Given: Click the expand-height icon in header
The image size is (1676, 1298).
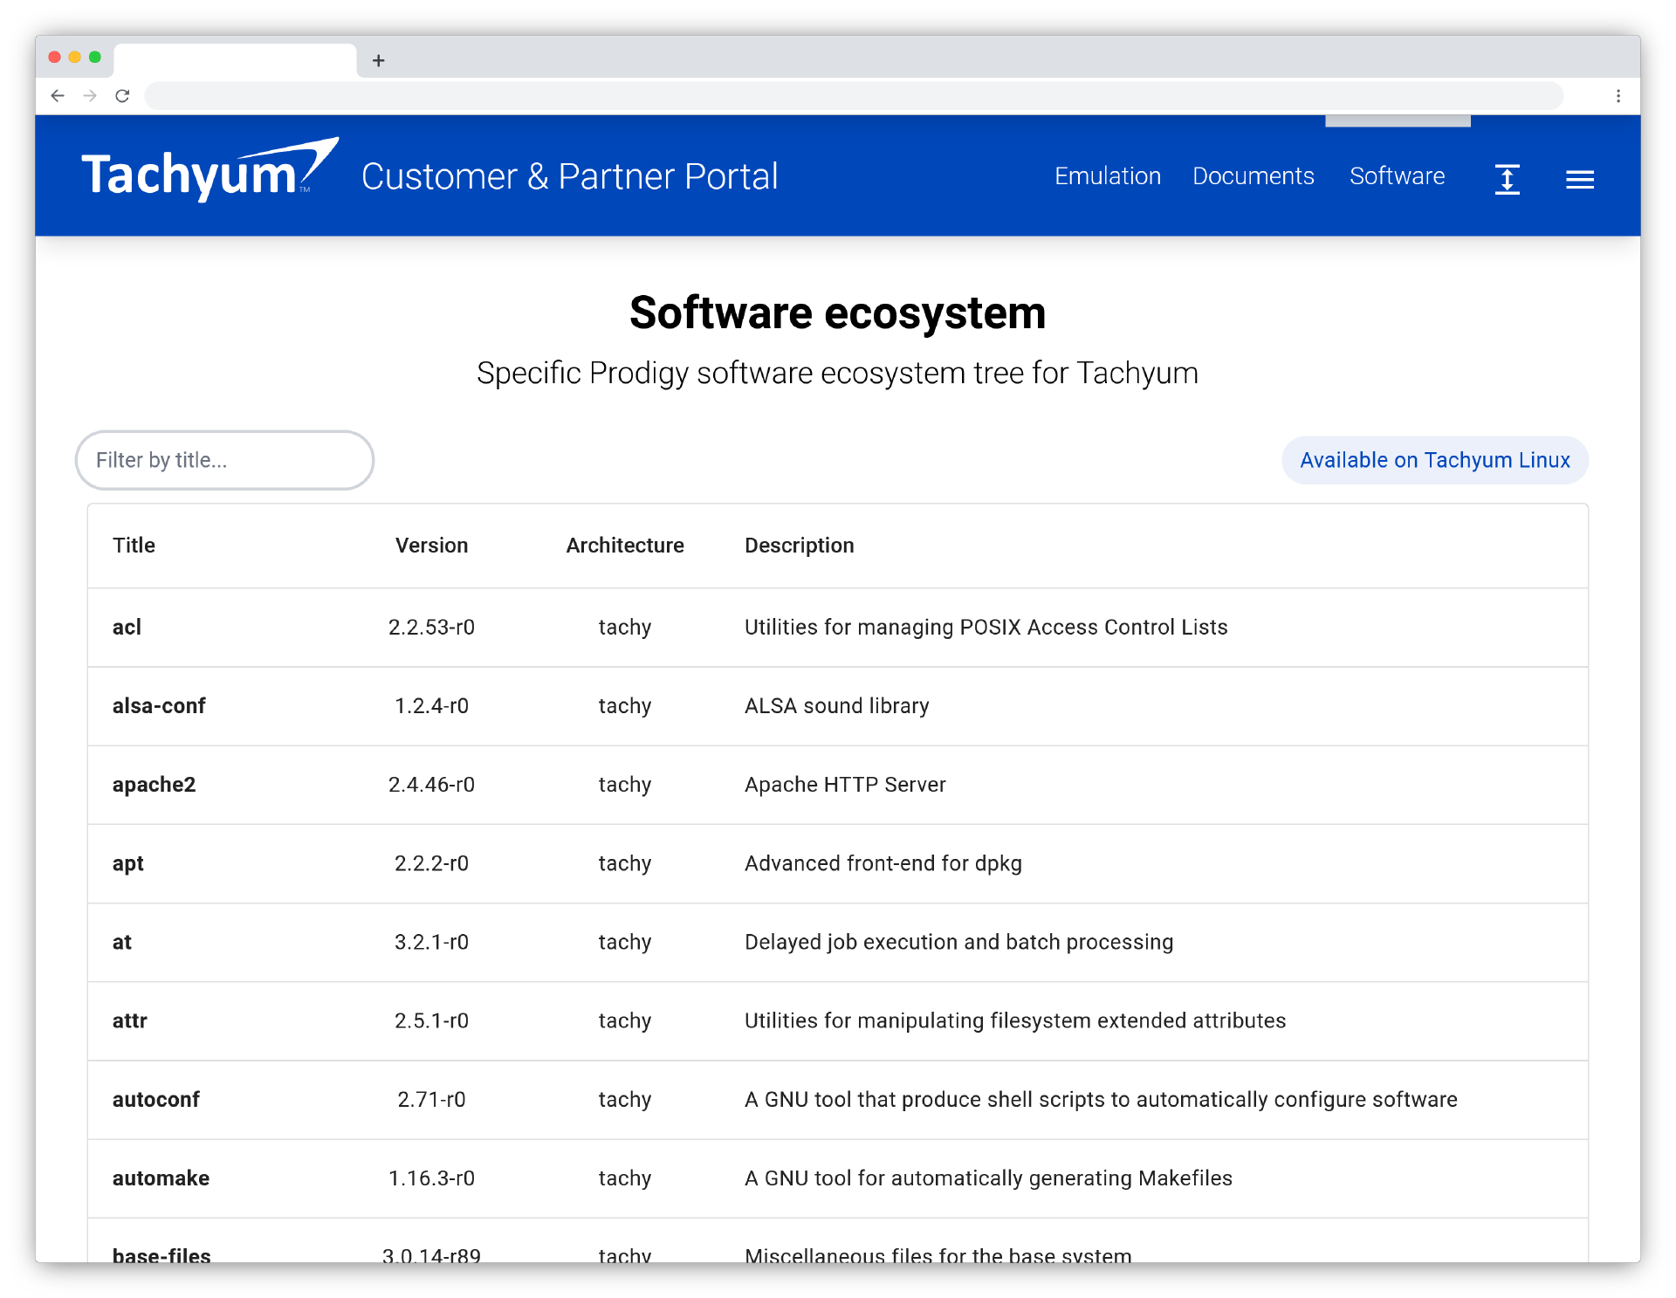Looking at the screenshot, I should (x=1507, y=179).
